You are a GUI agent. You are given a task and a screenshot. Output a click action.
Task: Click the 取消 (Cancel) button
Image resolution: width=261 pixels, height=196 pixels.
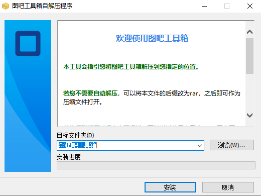(x=228, y=187)
